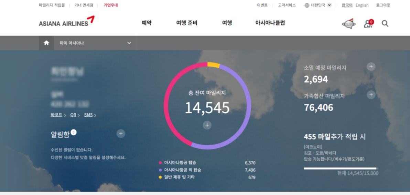Open the 아시아나클럽 main menu

[x=270, y=23]
